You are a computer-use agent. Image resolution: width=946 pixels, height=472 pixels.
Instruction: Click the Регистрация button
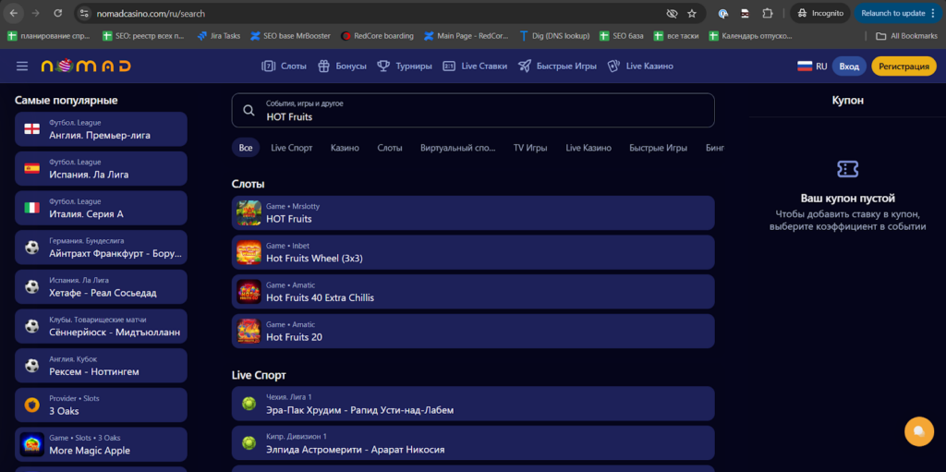tap(904, 67)
